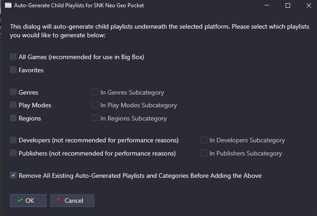The image size is (317, 216).
Task: Minimize the Auto-Generate dialog window
Action: click(x=267, y=5)
